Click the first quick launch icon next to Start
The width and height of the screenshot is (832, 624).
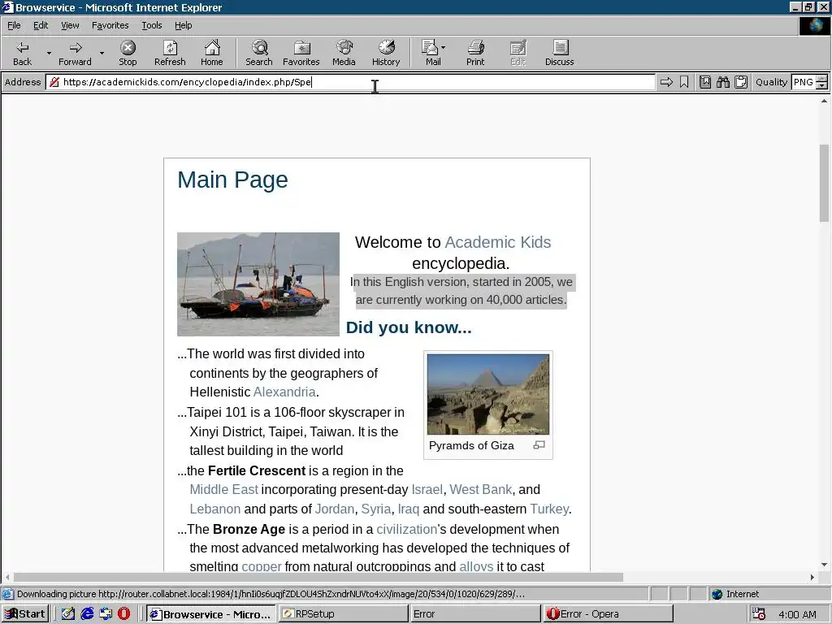[68, 614]
